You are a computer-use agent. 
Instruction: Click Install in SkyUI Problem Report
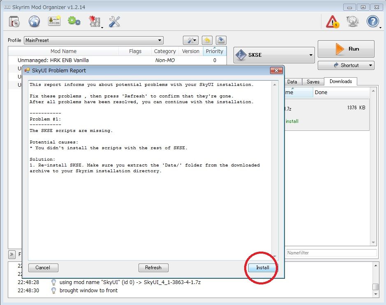(262, 268)
